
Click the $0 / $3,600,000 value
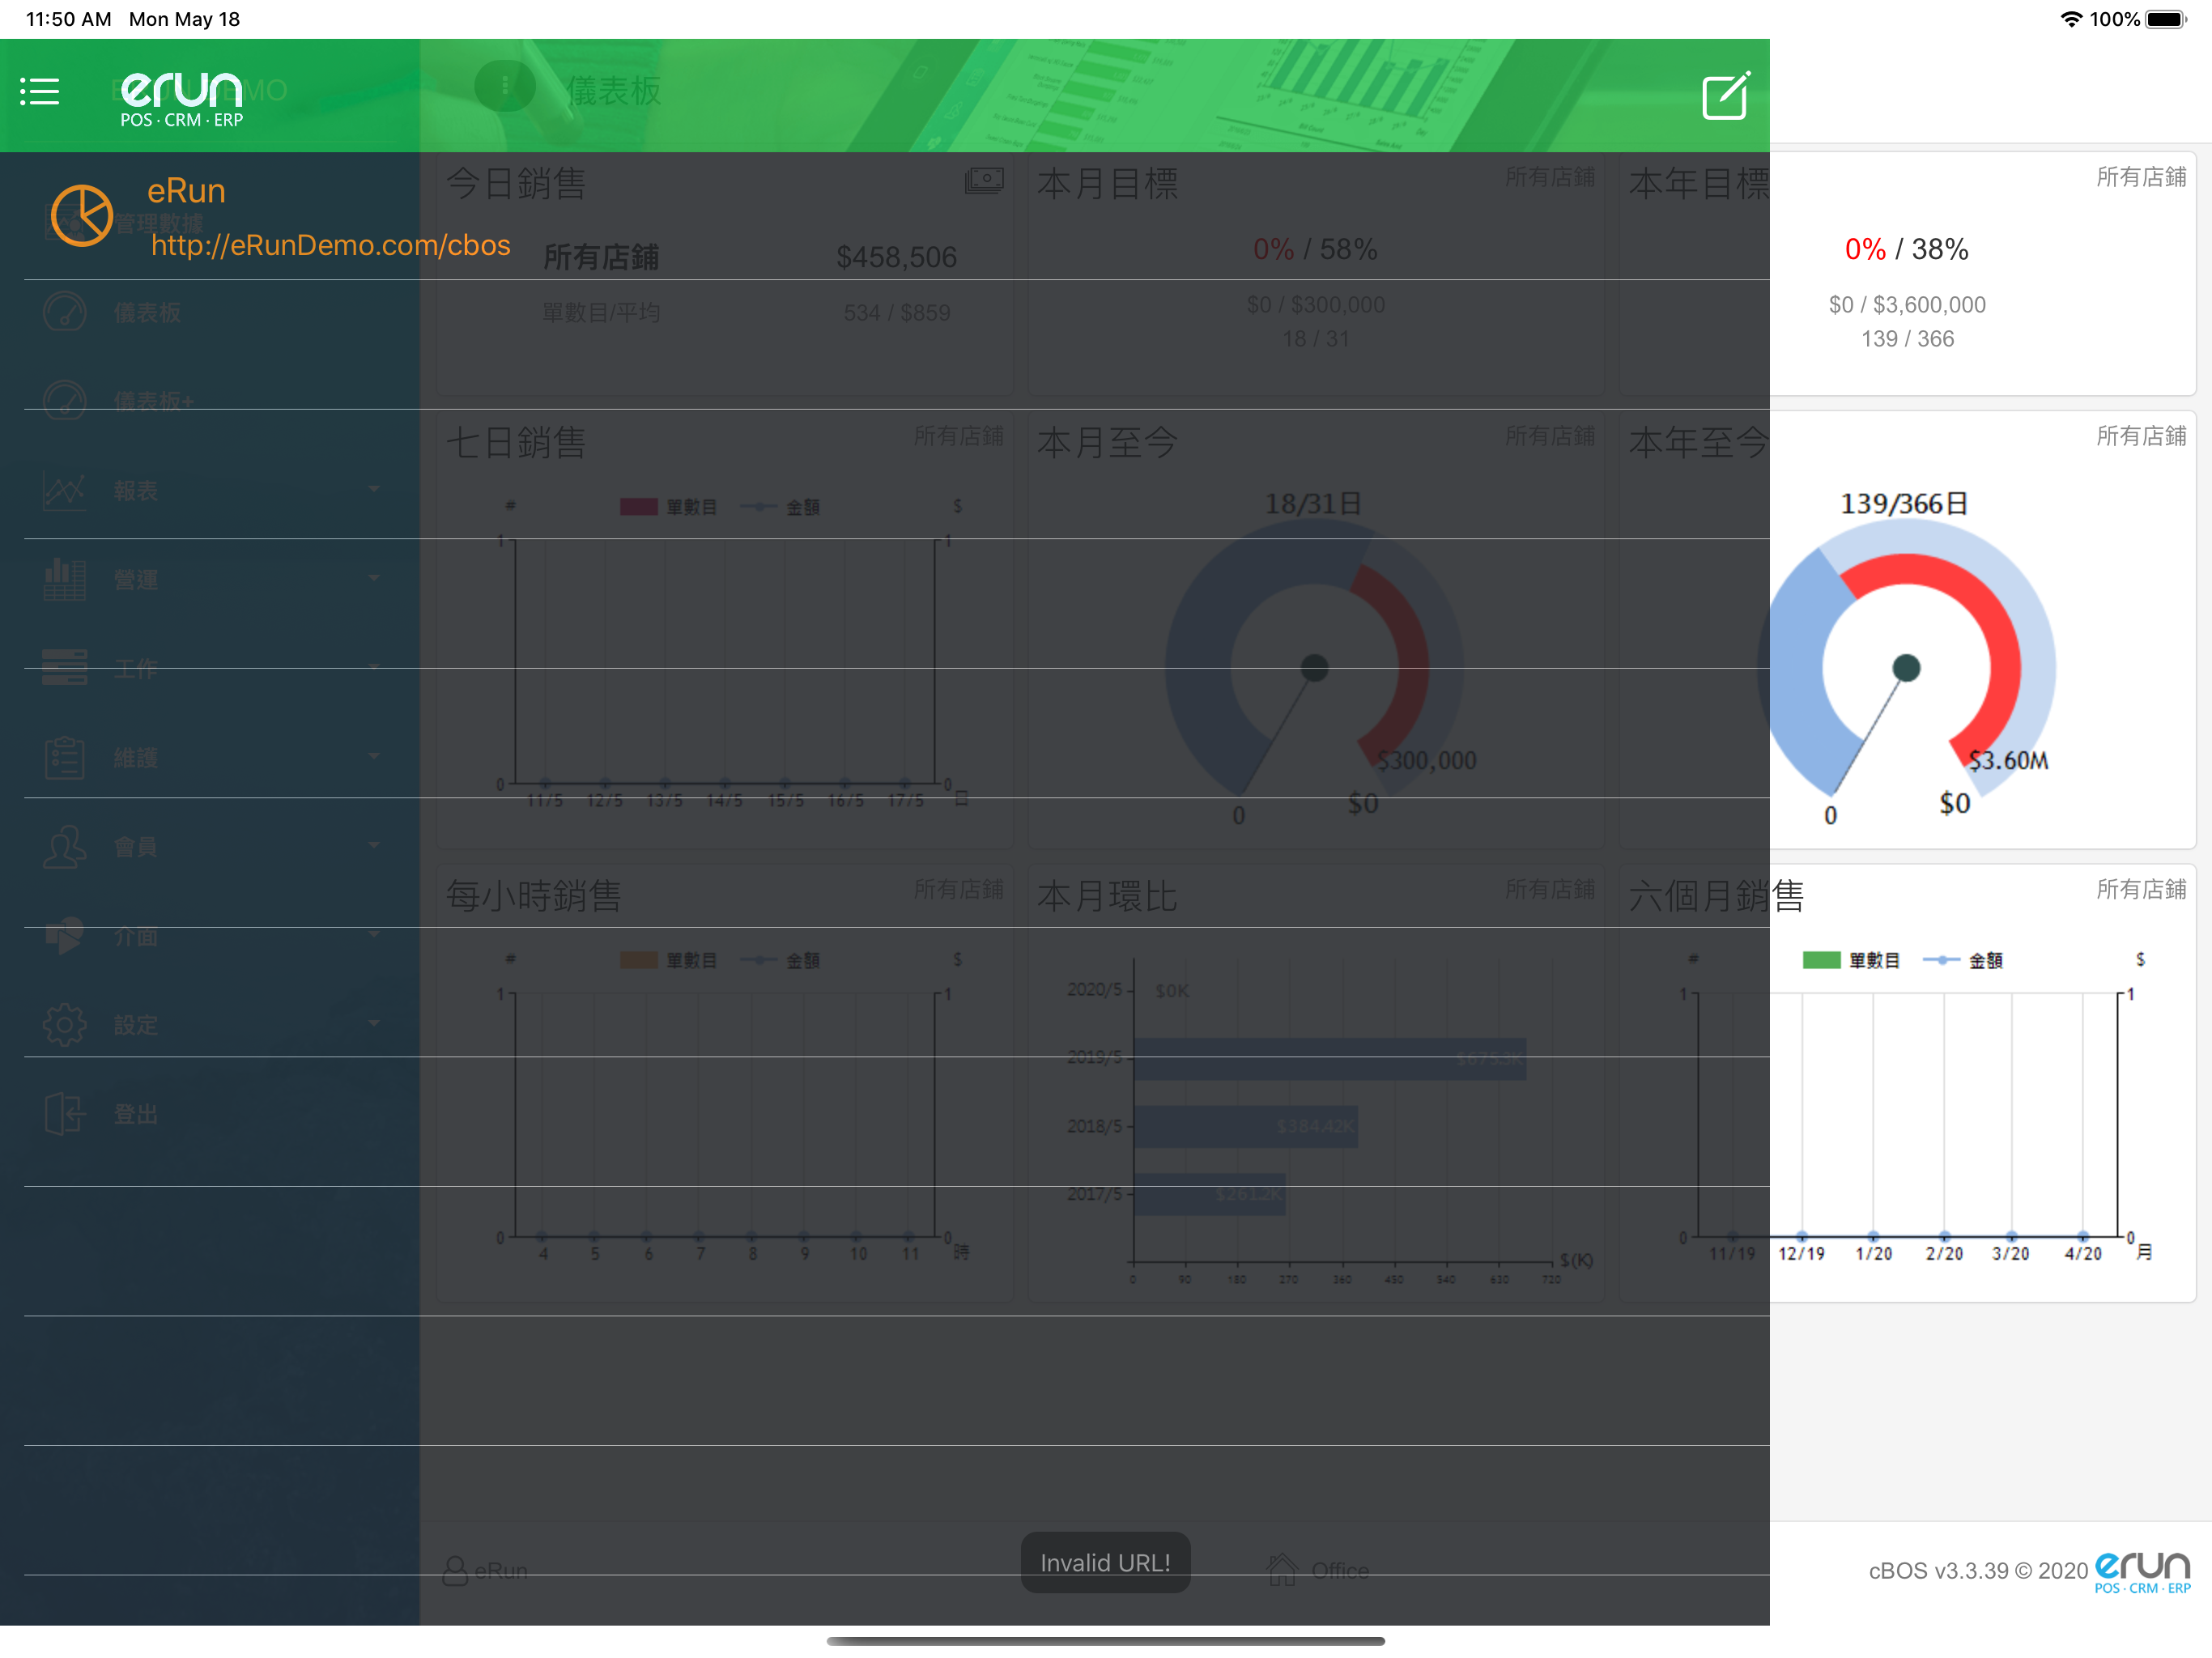1907,304
